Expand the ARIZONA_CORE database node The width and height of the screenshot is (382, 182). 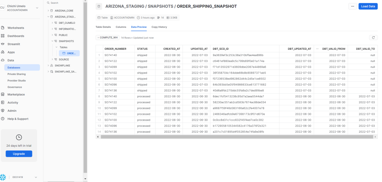48,11
